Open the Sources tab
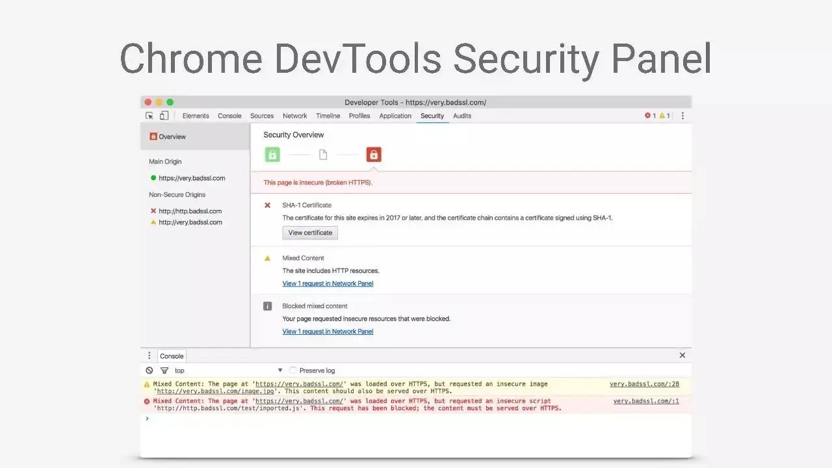 pos(262,116)
